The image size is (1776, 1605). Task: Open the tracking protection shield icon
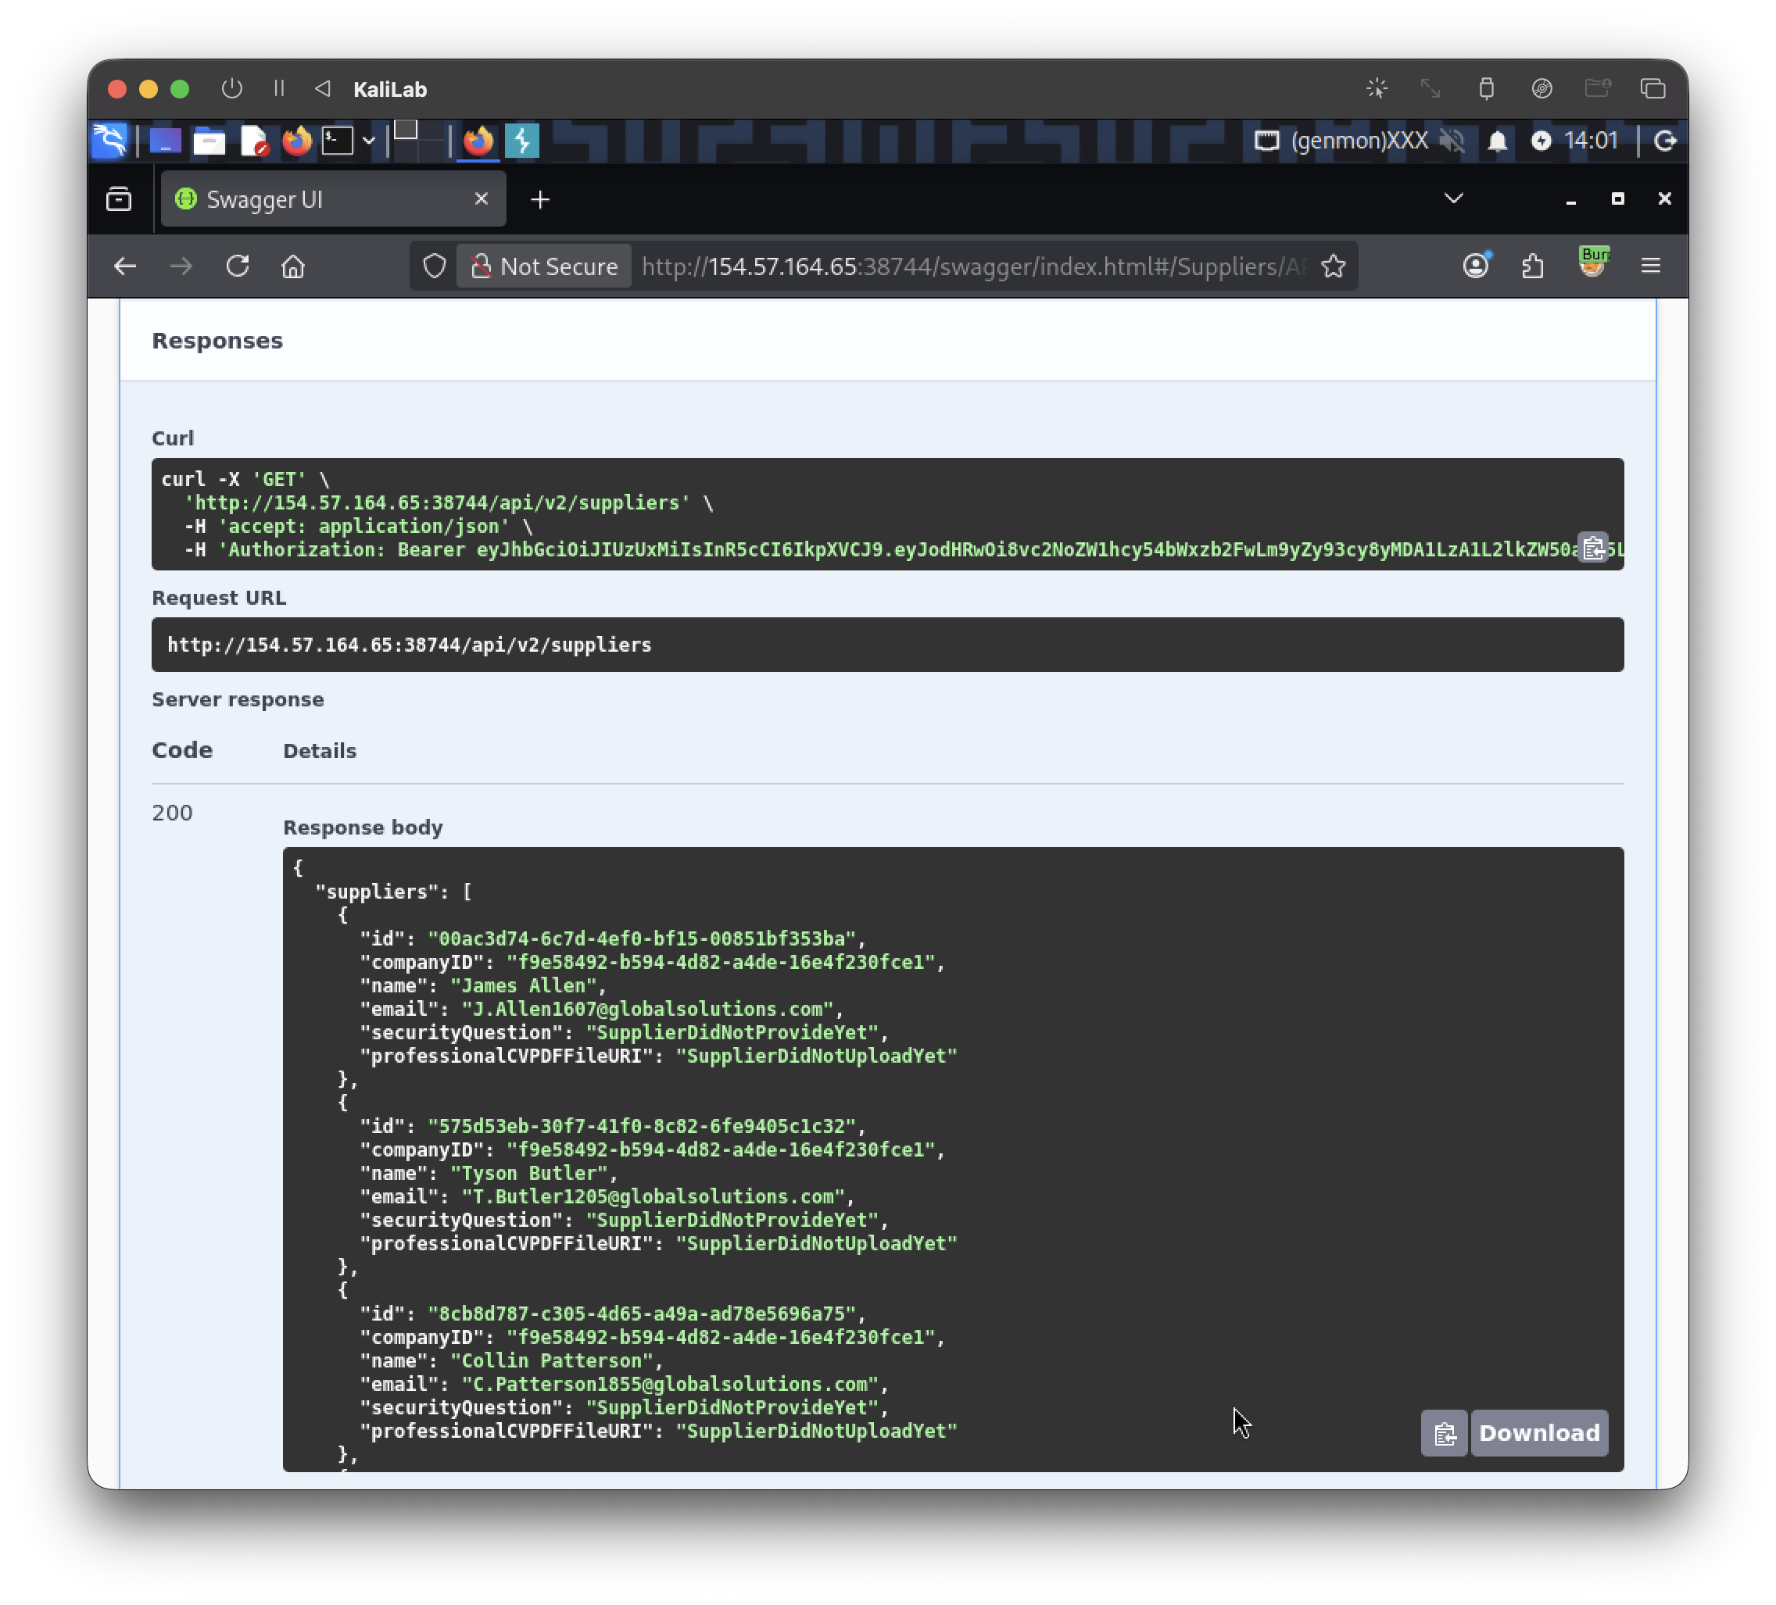point(435,266)
